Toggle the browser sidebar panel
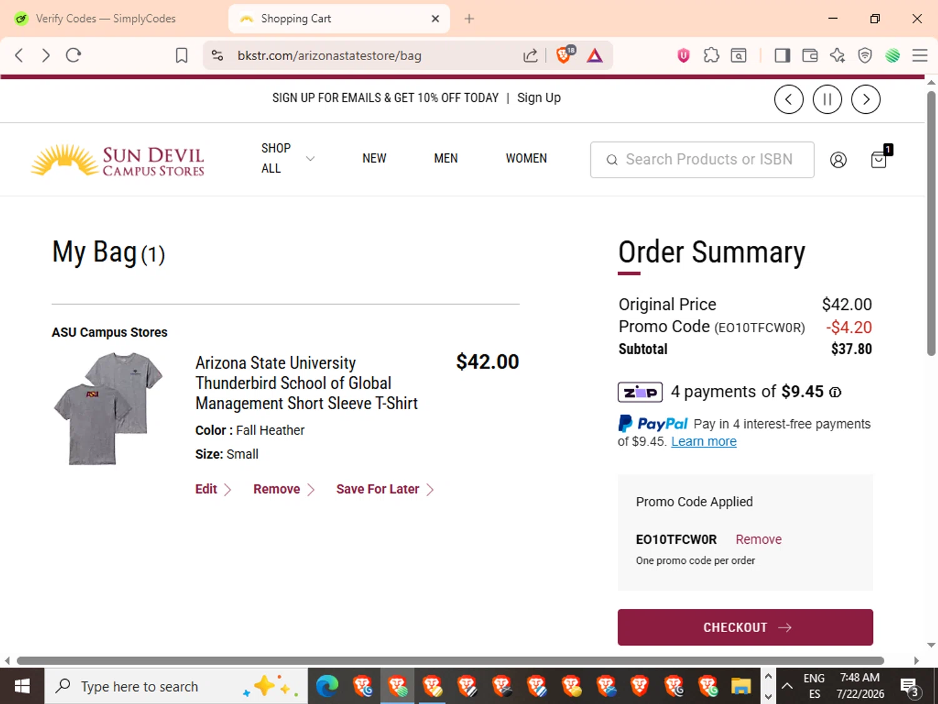 click(782, 56)
